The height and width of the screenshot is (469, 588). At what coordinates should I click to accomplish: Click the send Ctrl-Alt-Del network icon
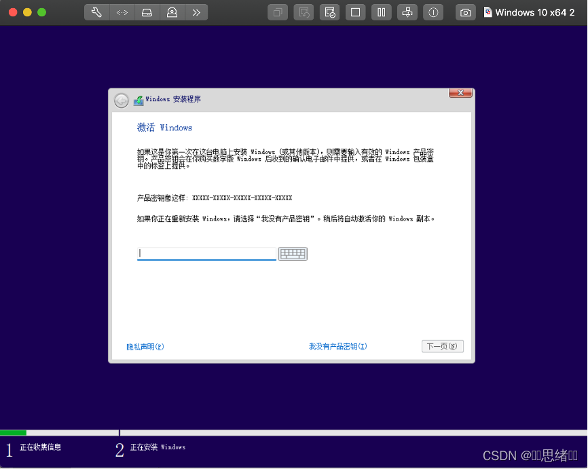click(407, 12)
